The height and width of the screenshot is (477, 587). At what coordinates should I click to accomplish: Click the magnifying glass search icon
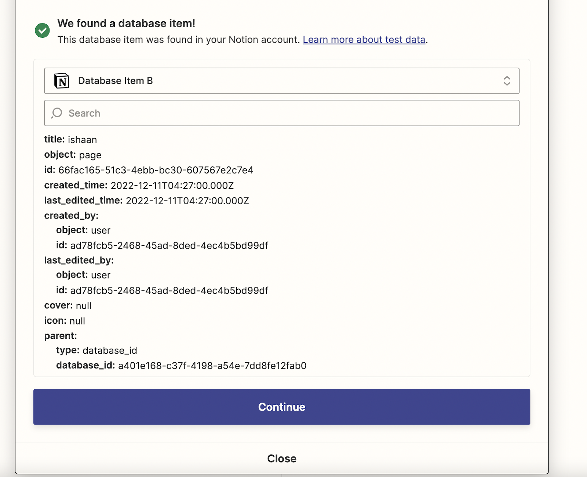(x=57, y=113)
